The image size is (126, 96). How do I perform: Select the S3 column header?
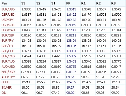click(23, 3)
